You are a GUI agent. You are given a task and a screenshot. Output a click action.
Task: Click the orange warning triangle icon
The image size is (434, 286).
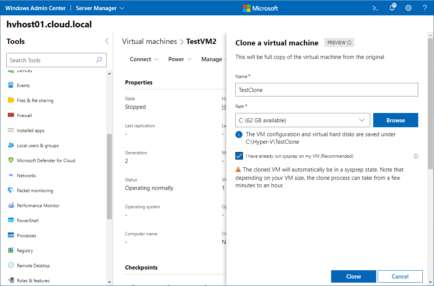point(238,169)
